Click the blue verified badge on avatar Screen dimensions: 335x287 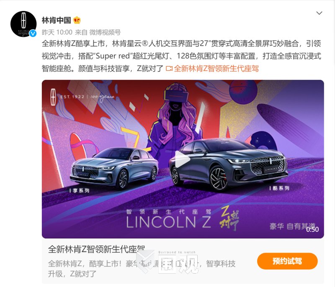33,33
